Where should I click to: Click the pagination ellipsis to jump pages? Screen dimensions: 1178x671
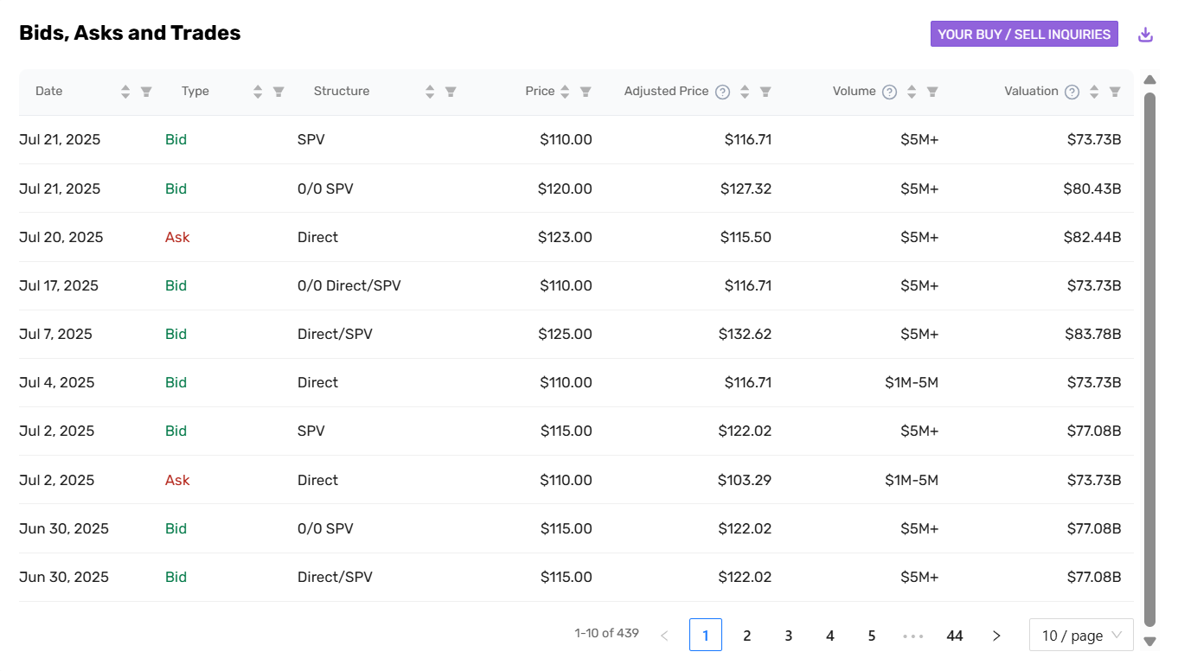click(x=913, y=636)
